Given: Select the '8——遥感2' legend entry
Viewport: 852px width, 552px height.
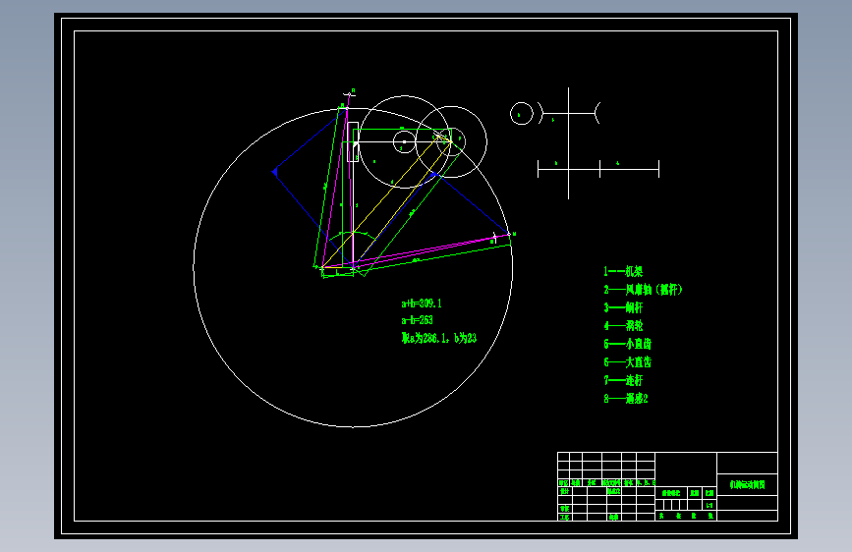Looking at the screenshot, I should point(625,398).
